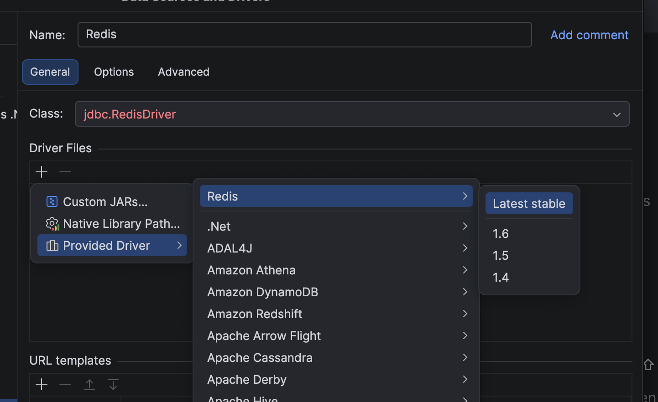Switch to the General tab
The height and width of the screenshot is (402, 658).
coord(50,72)
